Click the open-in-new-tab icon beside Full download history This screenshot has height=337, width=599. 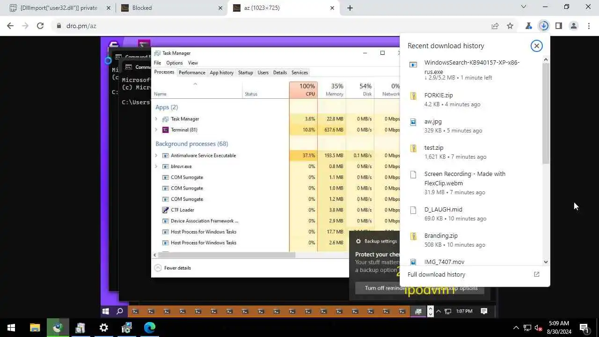[537, 274]
